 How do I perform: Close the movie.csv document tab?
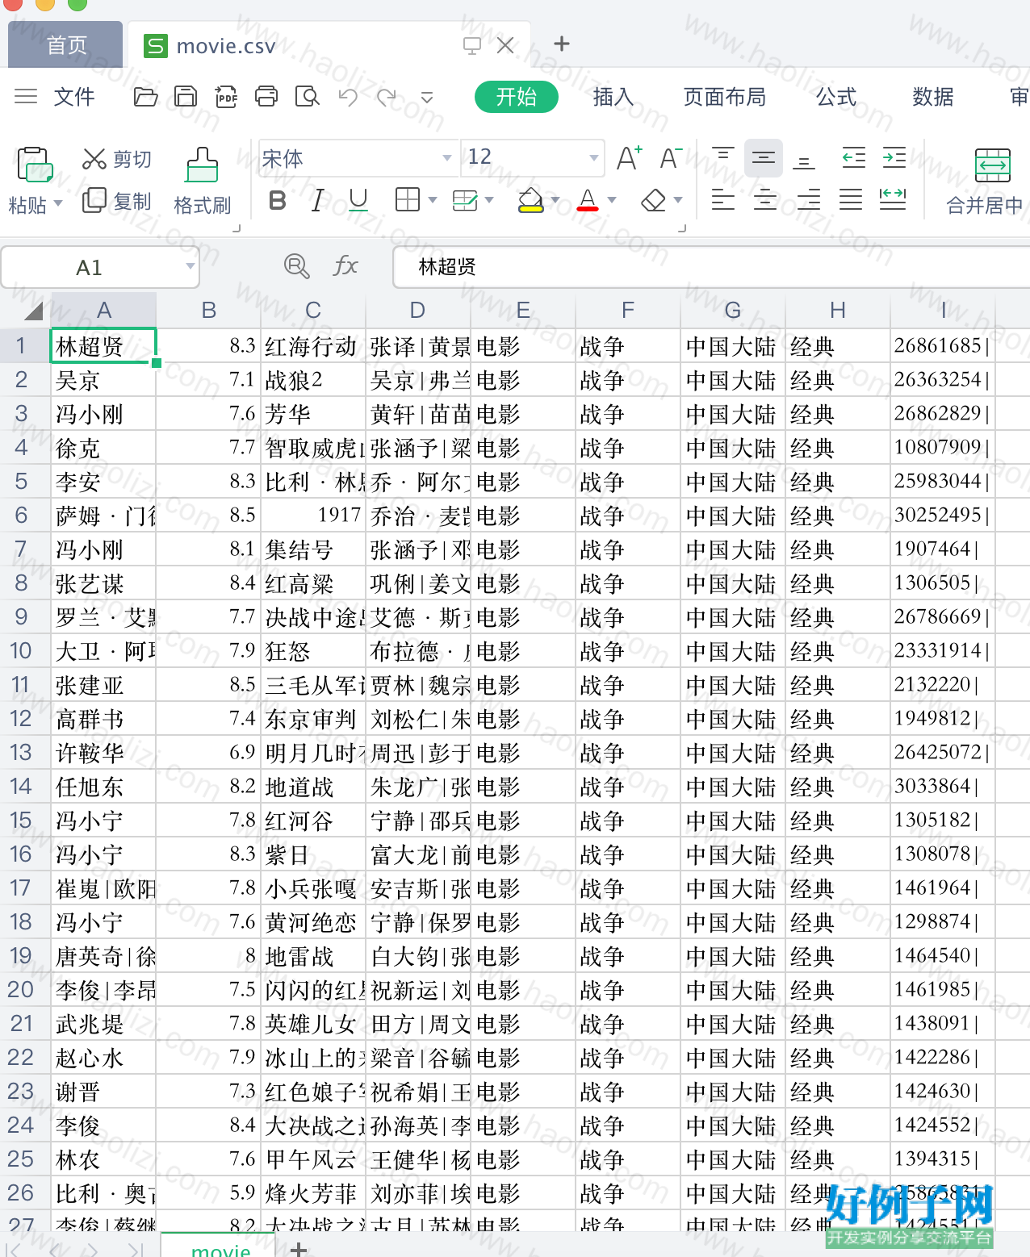coord(505,45)
